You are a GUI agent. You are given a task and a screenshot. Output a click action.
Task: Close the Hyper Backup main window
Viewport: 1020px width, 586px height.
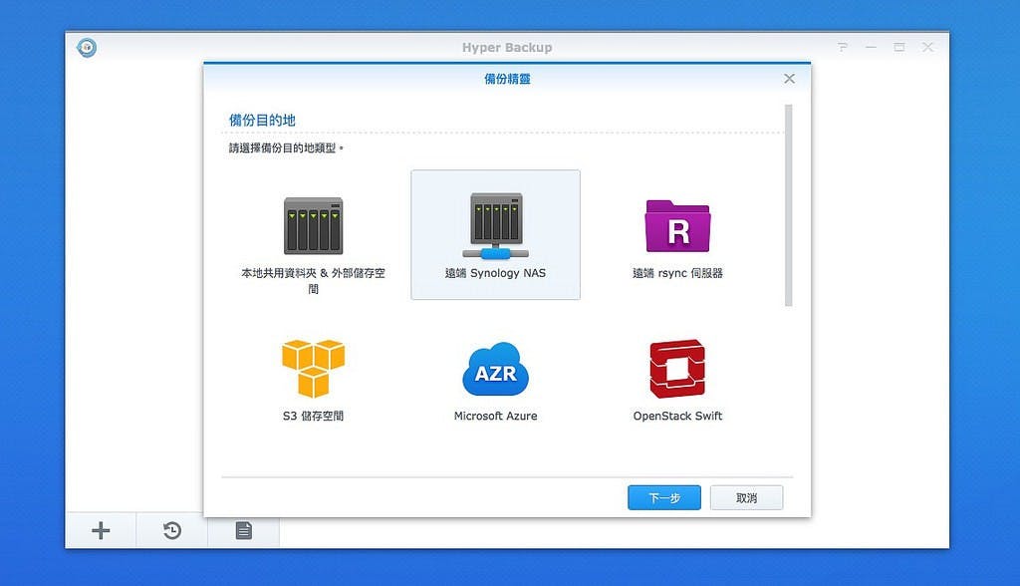tap(928, 47)
